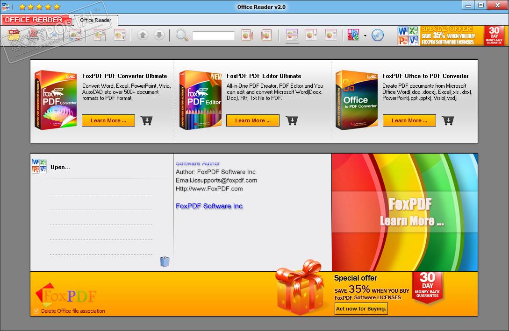Click the copy document icon in the toolbar
Screen dimensions: 509x331
click(x=100, y=35)
